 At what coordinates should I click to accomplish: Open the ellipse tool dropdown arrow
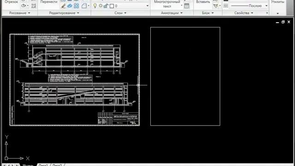click(28, 6)
